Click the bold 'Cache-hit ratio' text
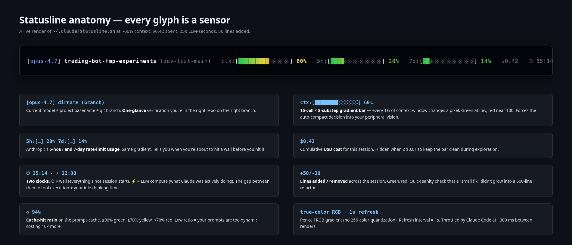This screenshot has width=572, height=245. (42, 220)
